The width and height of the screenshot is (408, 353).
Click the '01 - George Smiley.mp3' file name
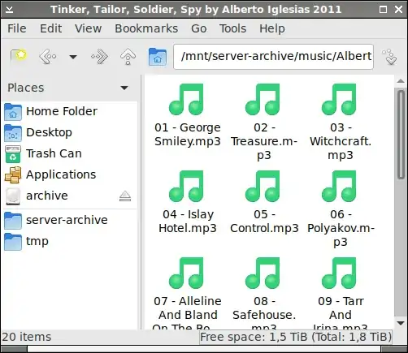pyautogui.click(x=188, y=135)
